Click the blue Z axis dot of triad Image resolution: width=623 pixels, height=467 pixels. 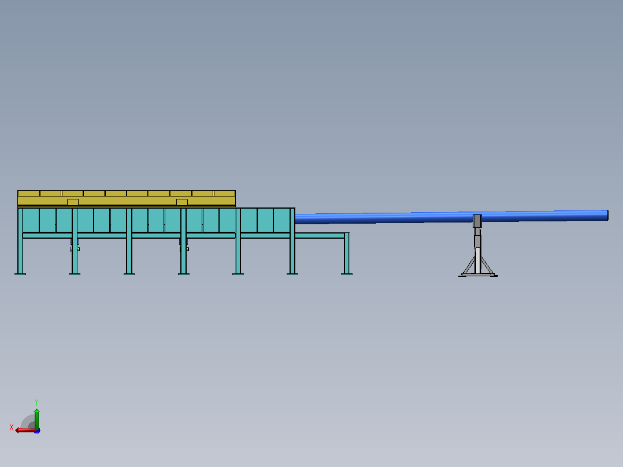38,431
